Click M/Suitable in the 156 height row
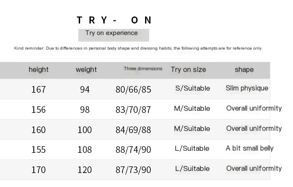Screen dimensions: 293x187 192,109
